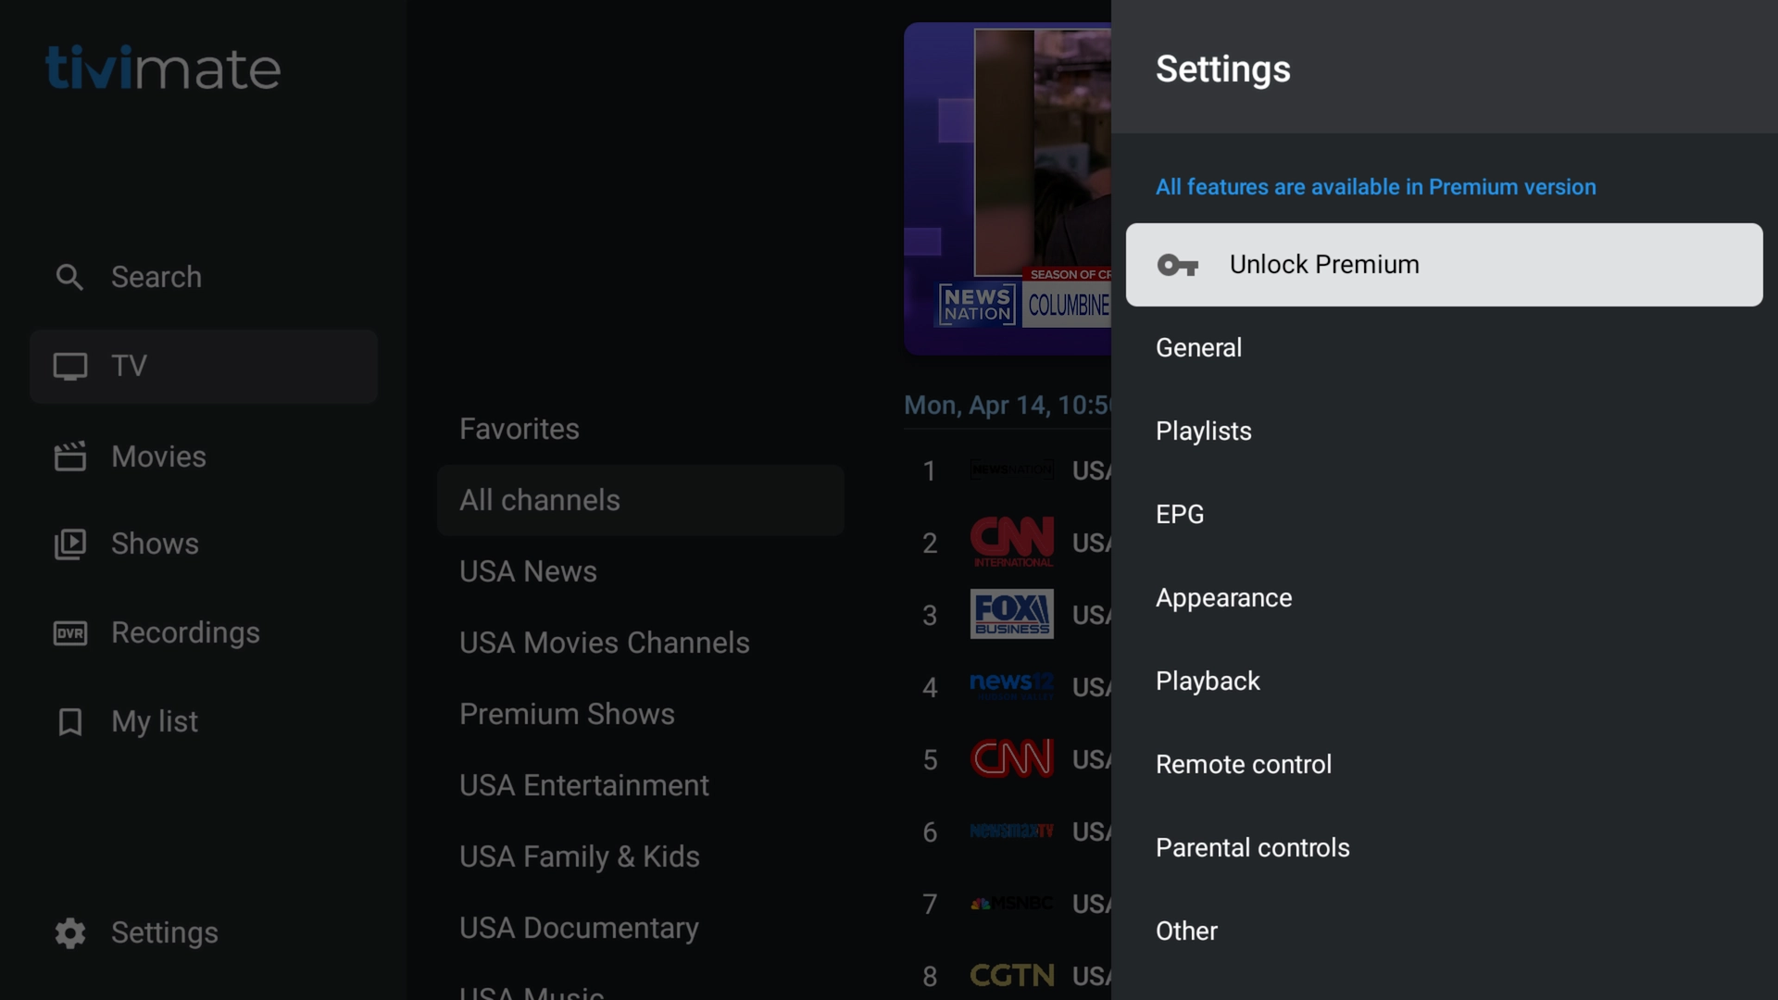Click the CNN logo on channel 5

click(1012, 758)
